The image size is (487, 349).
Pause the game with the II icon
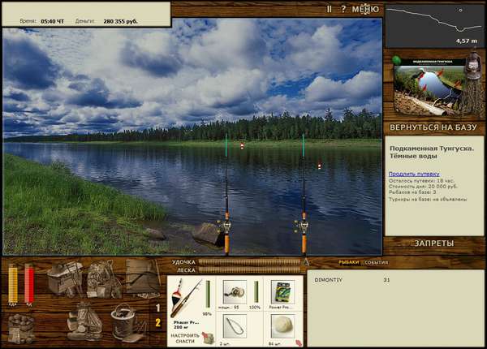pyautogui.click(x=330, y=9)
